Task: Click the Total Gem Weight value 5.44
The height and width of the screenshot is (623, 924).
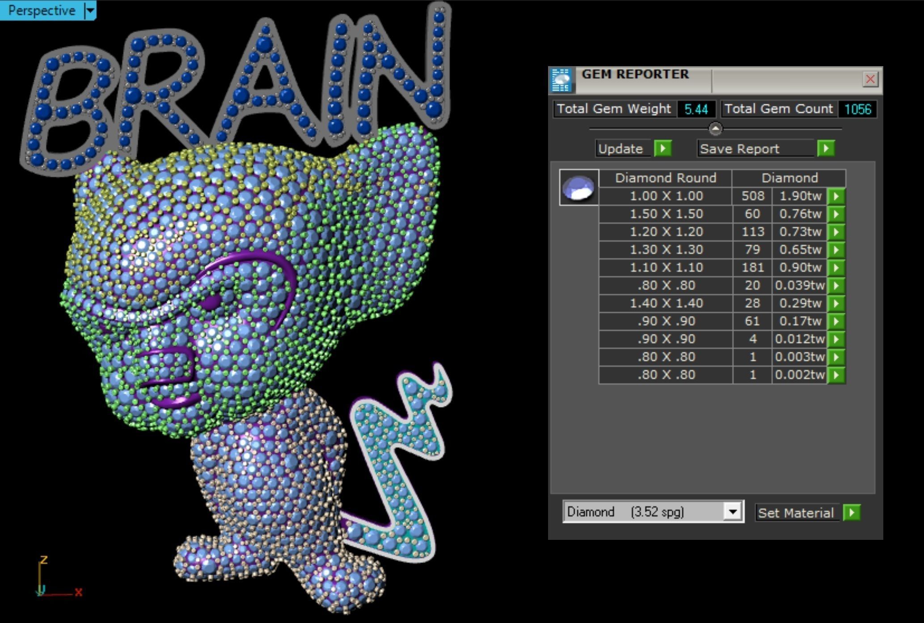Action: 696,109
